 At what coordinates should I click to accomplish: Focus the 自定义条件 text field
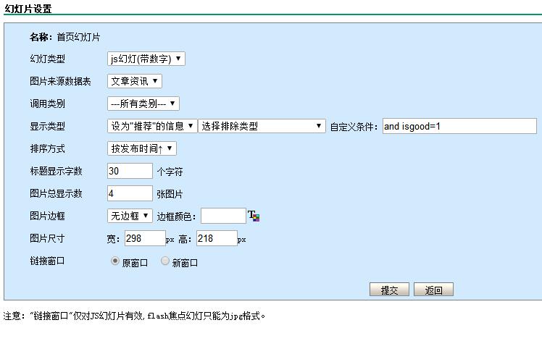[459, 126]
